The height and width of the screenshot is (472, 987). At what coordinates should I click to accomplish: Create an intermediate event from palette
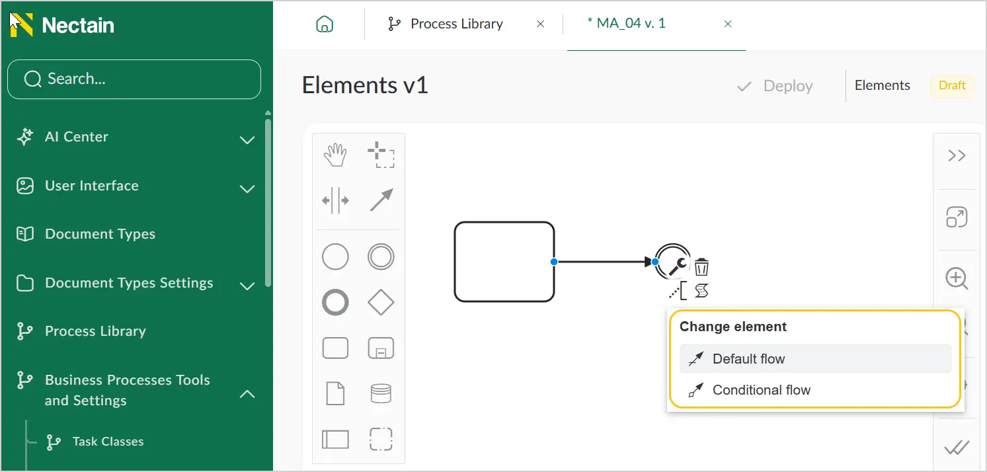point(381,256)
